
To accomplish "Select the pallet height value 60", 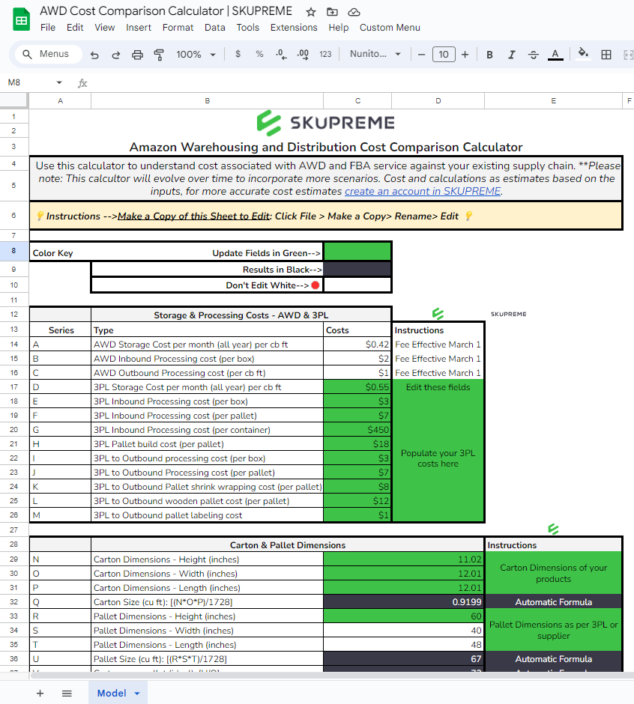I will click(404, 616).
